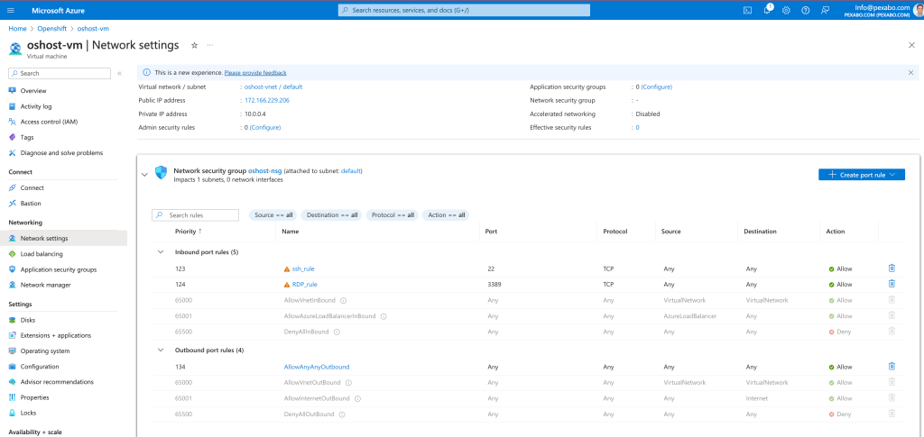Click the Please provide feedback link

point(255,73)
